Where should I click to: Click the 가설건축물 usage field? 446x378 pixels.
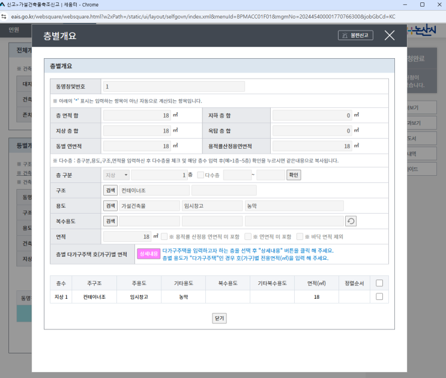149,206
